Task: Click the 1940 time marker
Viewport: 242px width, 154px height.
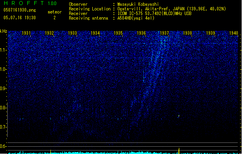Action: tap(234, 33)
